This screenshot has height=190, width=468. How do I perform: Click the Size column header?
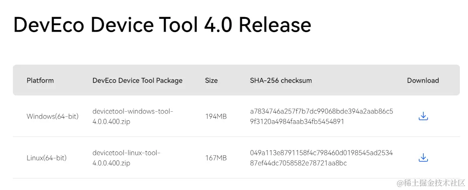[x=211, y=80]
